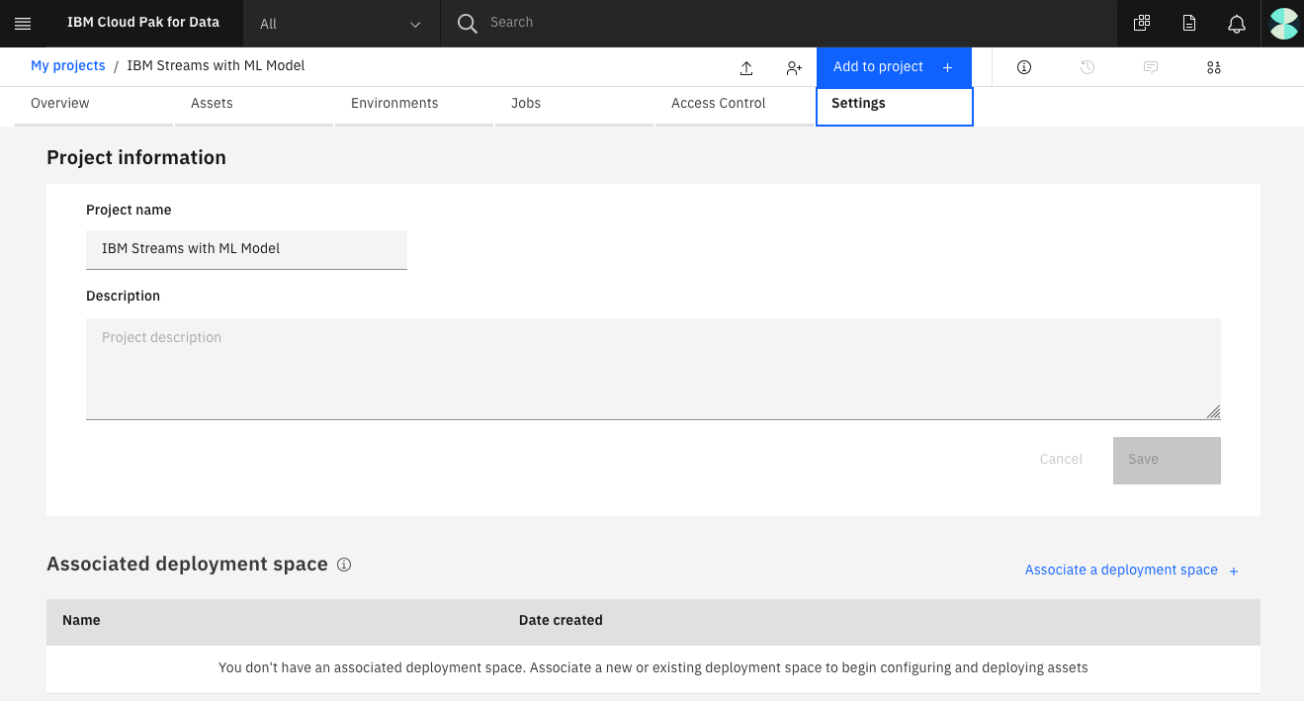Image resolution: width=1304 pixels, height=701 pixels.
Task: Open the Access Control tab
Action: (x=735, y=106)
